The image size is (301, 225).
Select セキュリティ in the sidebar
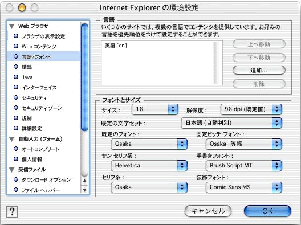pos(43,98)
